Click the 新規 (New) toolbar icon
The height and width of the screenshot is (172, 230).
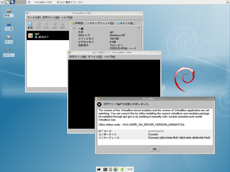30,25
